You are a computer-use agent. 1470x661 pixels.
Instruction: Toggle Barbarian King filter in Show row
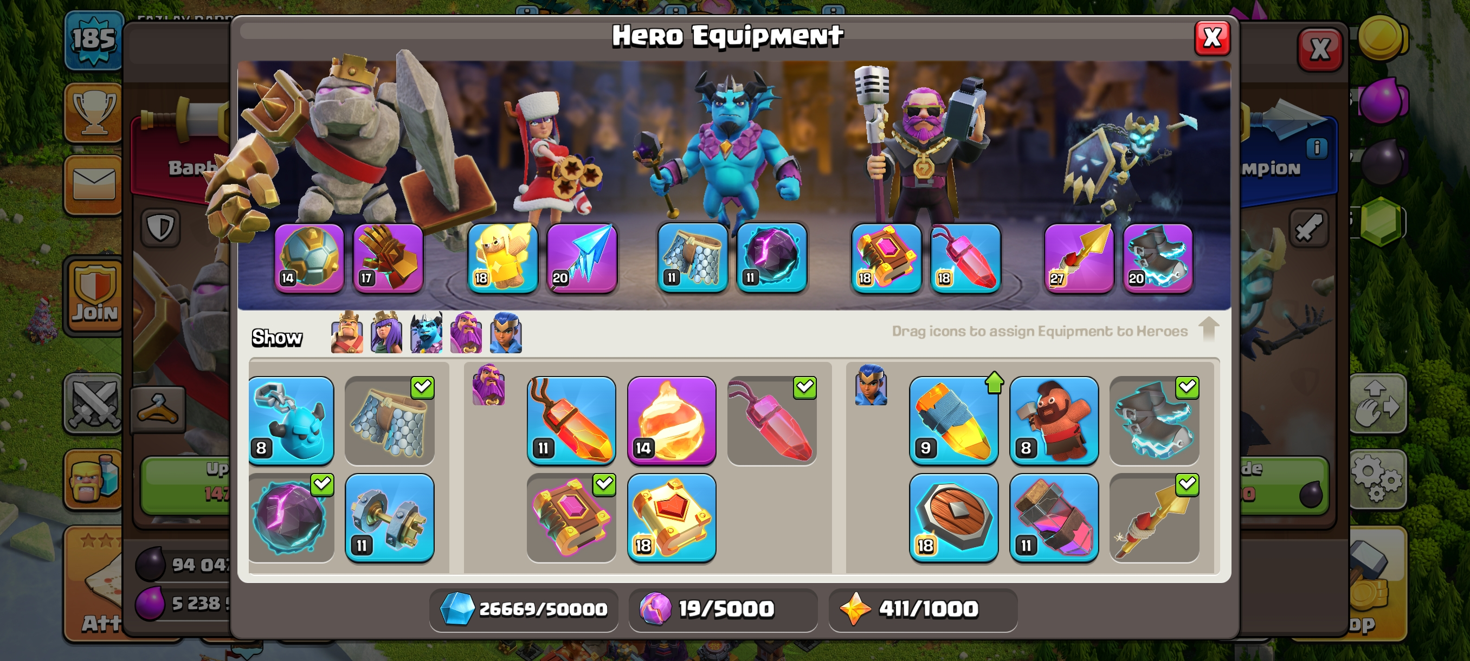(x=346, y=333)
